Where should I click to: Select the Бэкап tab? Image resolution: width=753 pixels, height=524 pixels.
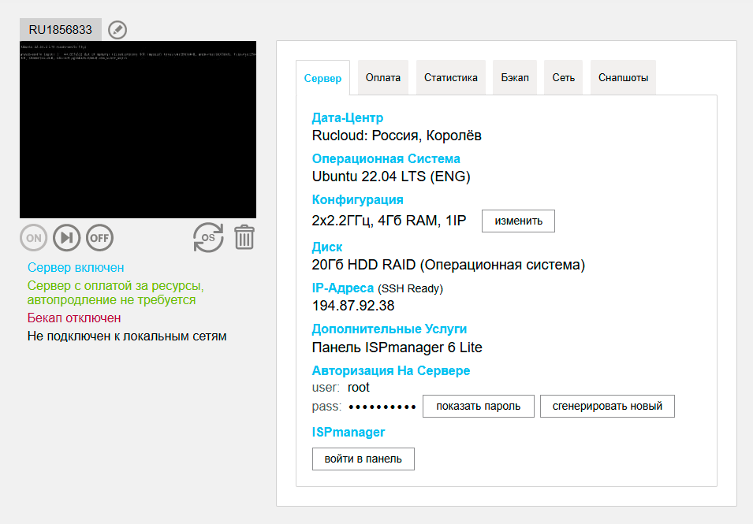tap(514, 76)
